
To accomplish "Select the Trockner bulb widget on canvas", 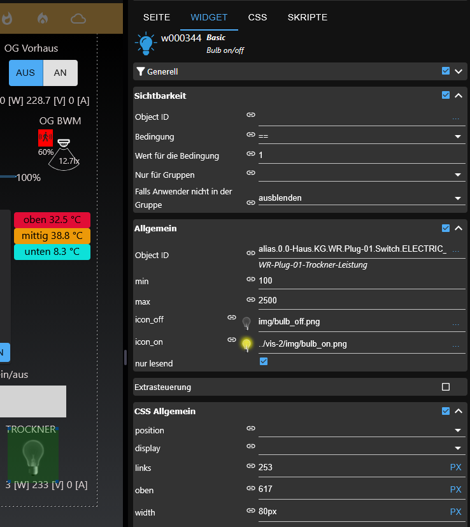I will [33, 453].
